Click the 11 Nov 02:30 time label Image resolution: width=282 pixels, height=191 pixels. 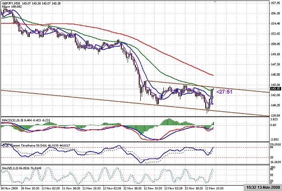coord(50,188)
